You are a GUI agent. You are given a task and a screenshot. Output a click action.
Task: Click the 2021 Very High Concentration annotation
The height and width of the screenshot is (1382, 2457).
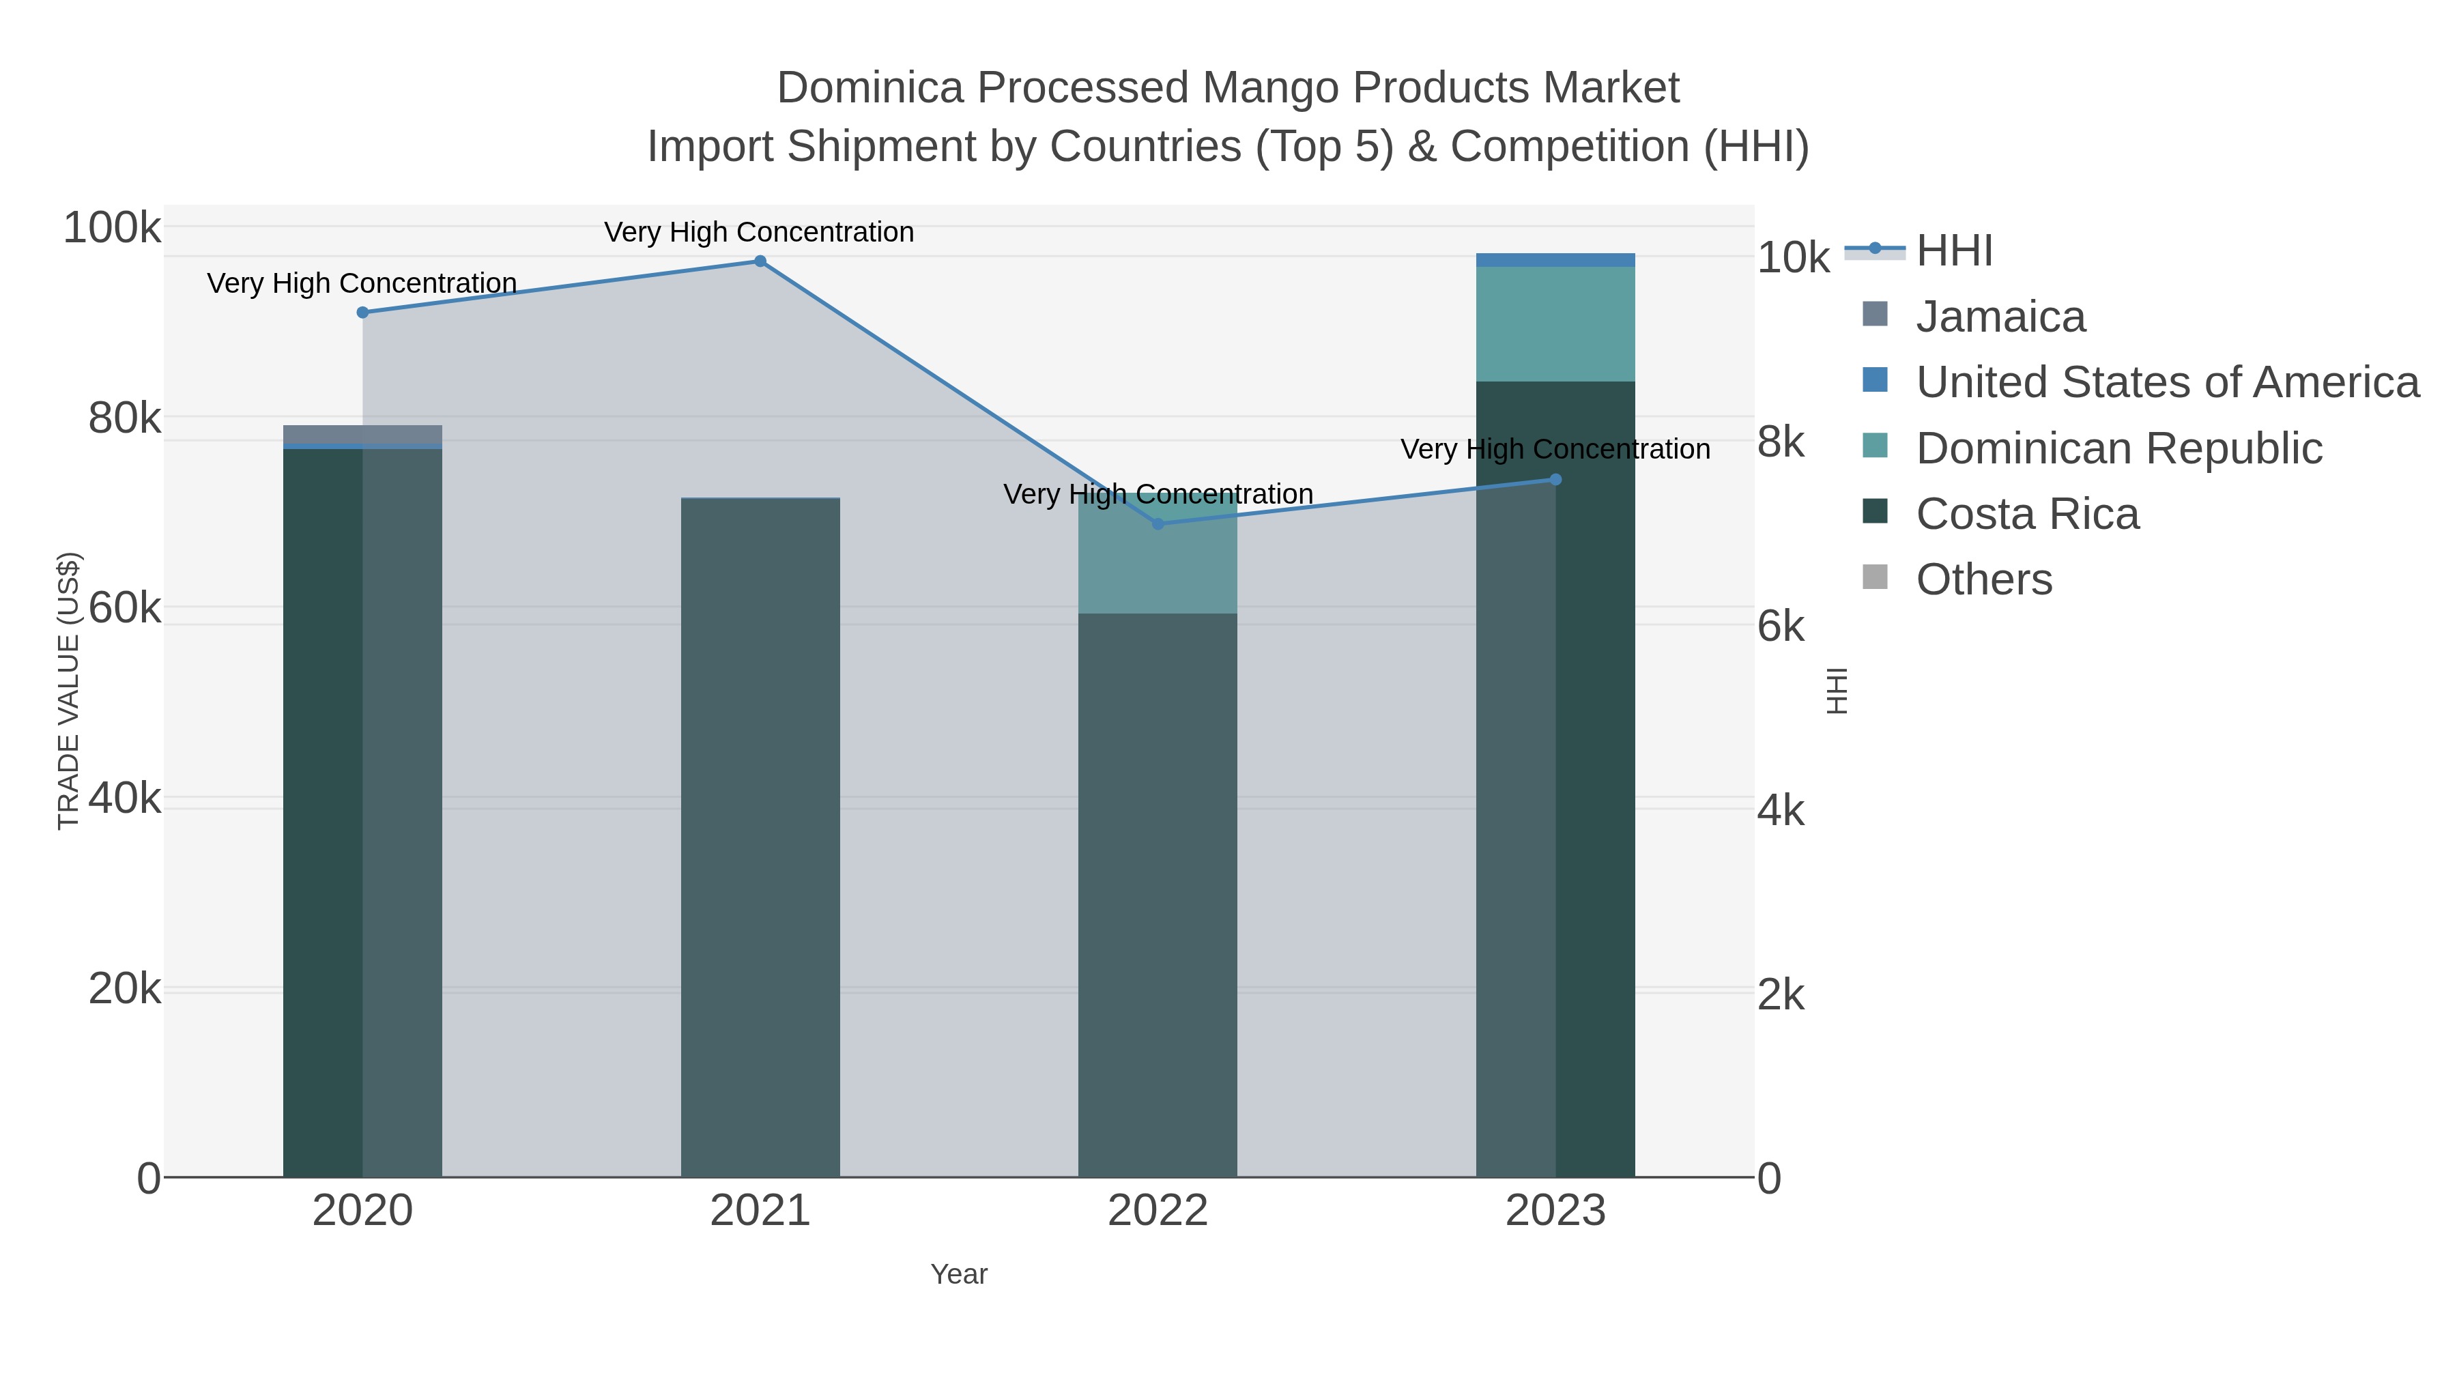pos(759,232)
